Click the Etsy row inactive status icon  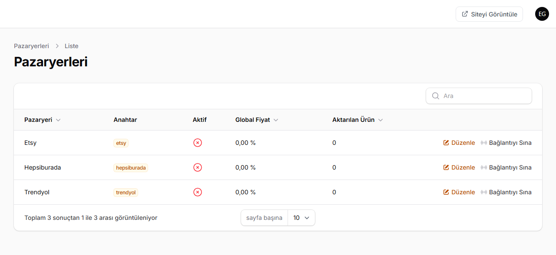pos(198,143)
